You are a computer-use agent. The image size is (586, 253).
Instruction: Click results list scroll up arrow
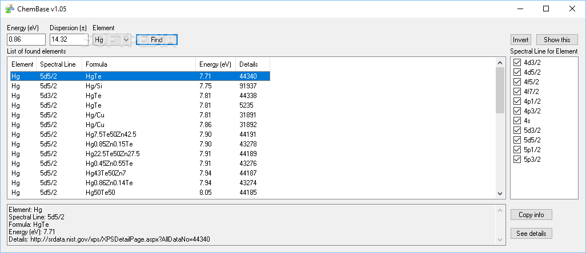(x=500, y=63)
